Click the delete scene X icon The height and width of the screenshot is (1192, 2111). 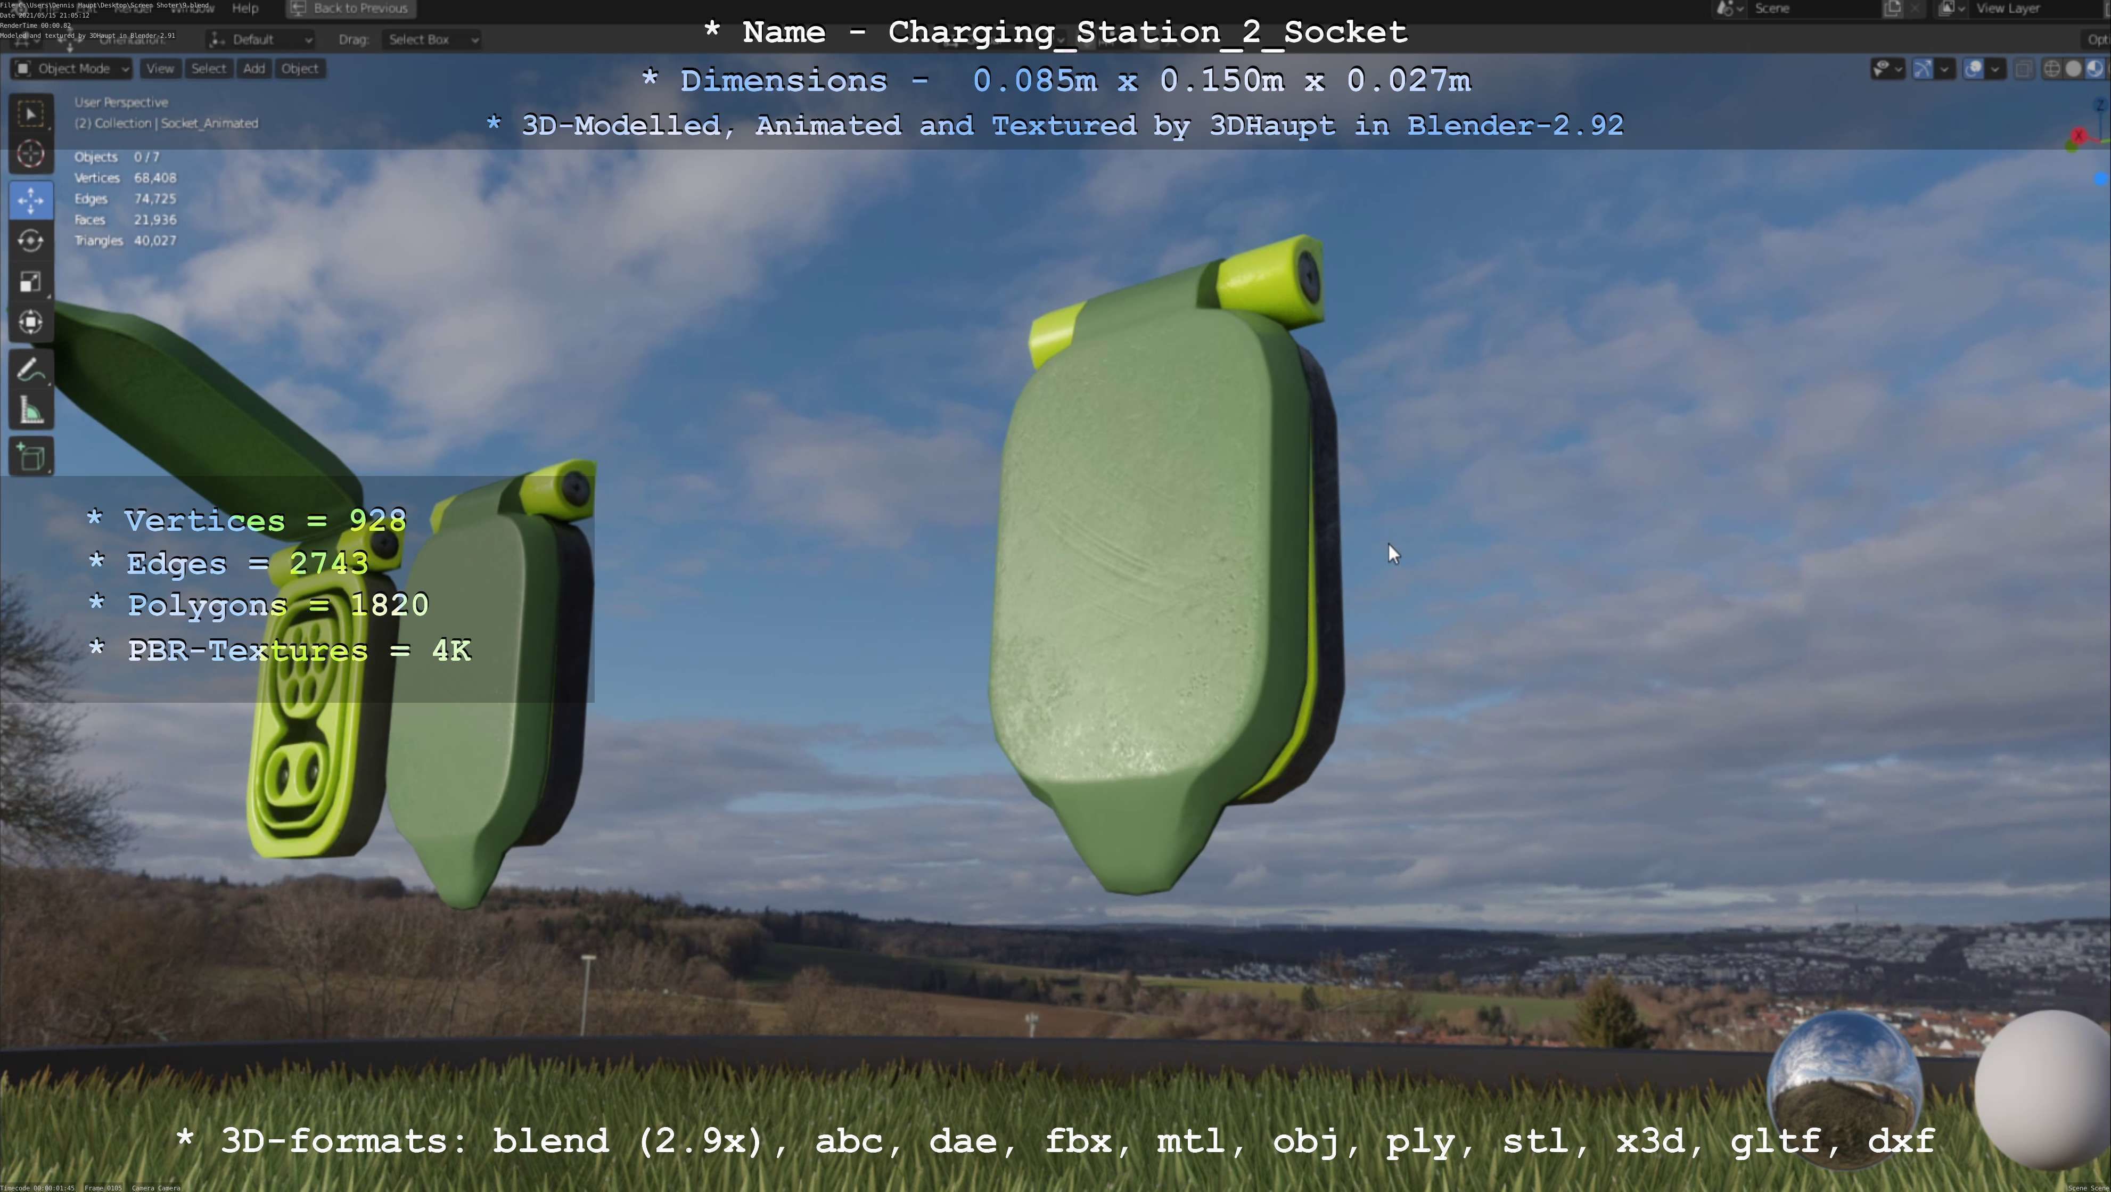pos(1915,8)
